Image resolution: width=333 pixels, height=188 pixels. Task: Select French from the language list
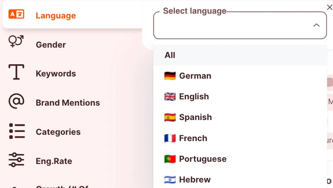(193, 139)
